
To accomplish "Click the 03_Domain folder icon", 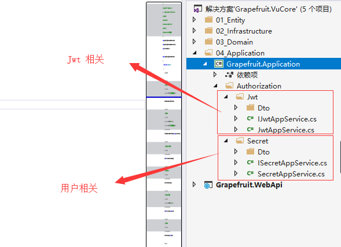I will coord(208,42).
